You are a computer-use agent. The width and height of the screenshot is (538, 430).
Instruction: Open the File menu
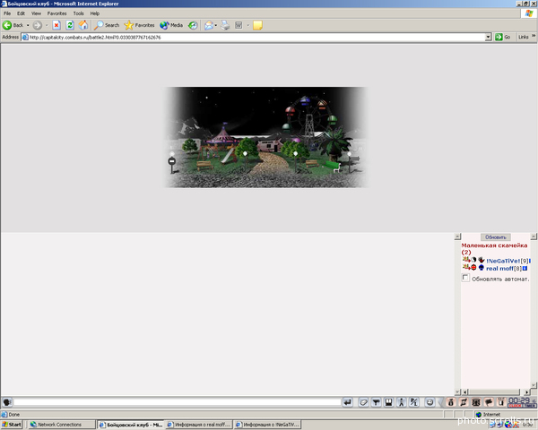pos(7,13)
